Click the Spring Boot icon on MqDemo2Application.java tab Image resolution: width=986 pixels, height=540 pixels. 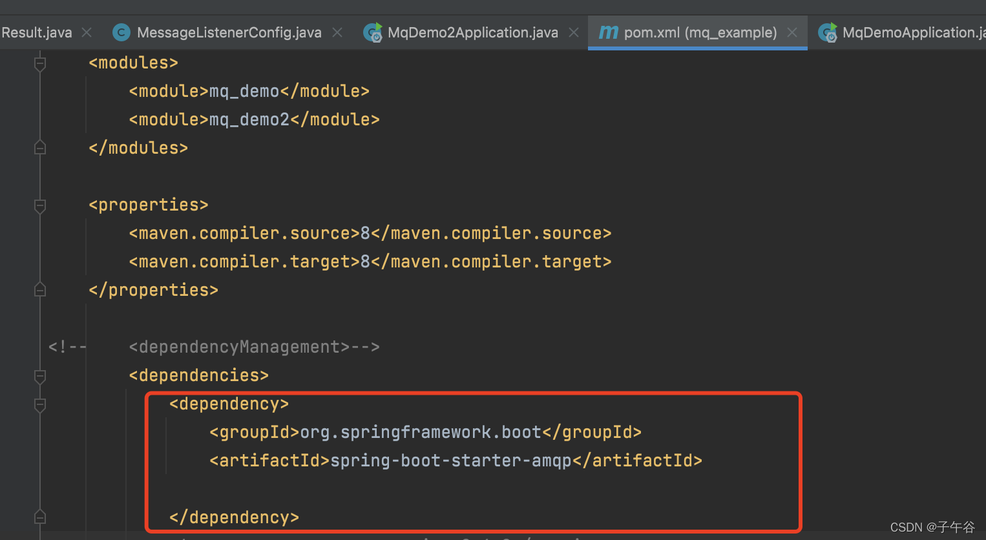(x=373, y=32)
